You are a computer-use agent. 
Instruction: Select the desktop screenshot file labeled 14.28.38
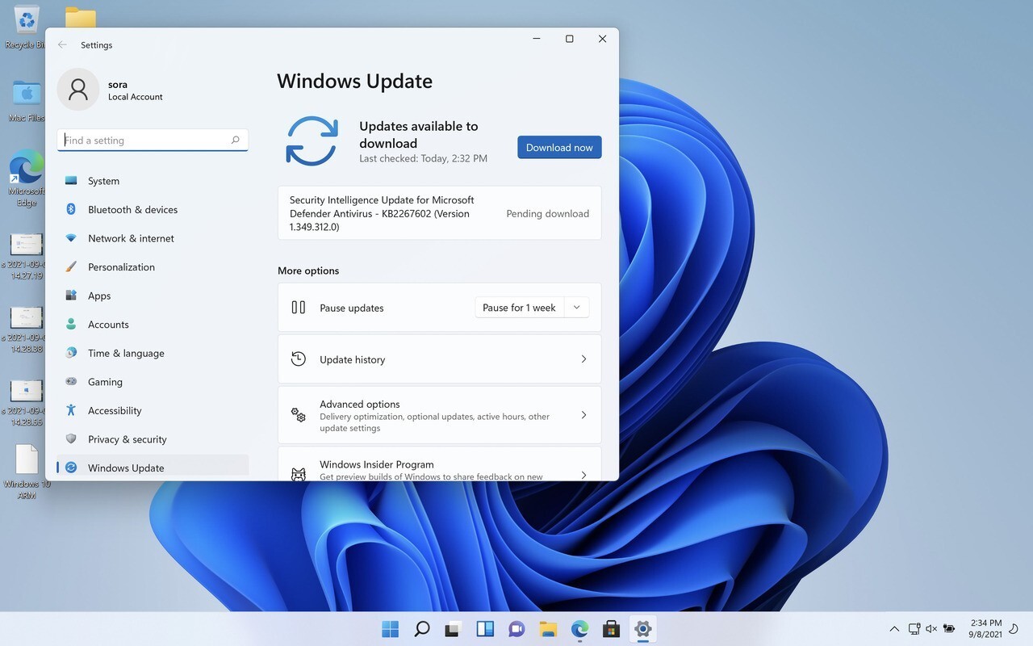coord(26,329)
